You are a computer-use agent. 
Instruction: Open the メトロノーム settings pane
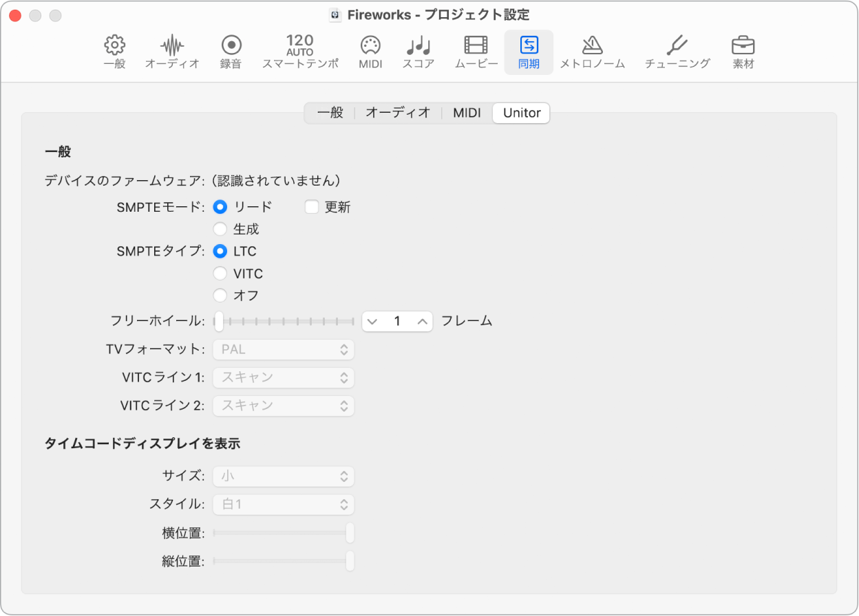coord(593,52)
